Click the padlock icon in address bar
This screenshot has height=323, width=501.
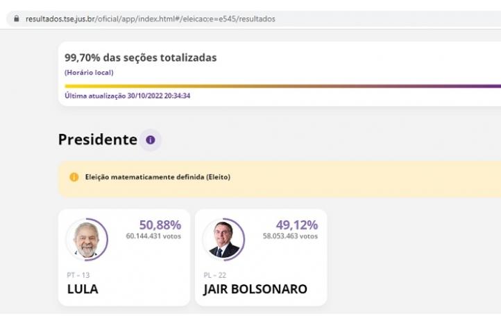[x=16, y=19]
